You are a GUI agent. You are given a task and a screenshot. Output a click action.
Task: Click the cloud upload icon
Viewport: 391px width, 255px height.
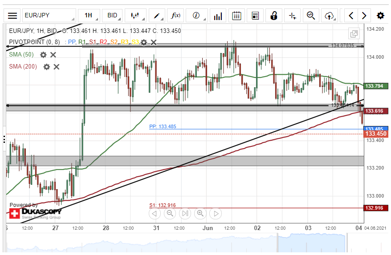(x=330, y=16)
